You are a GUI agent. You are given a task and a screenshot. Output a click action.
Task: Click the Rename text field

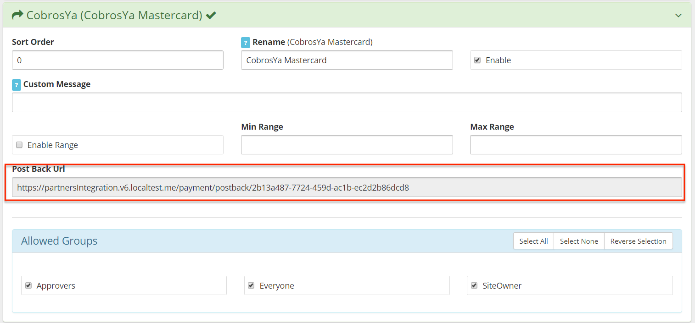coord(347,60)
